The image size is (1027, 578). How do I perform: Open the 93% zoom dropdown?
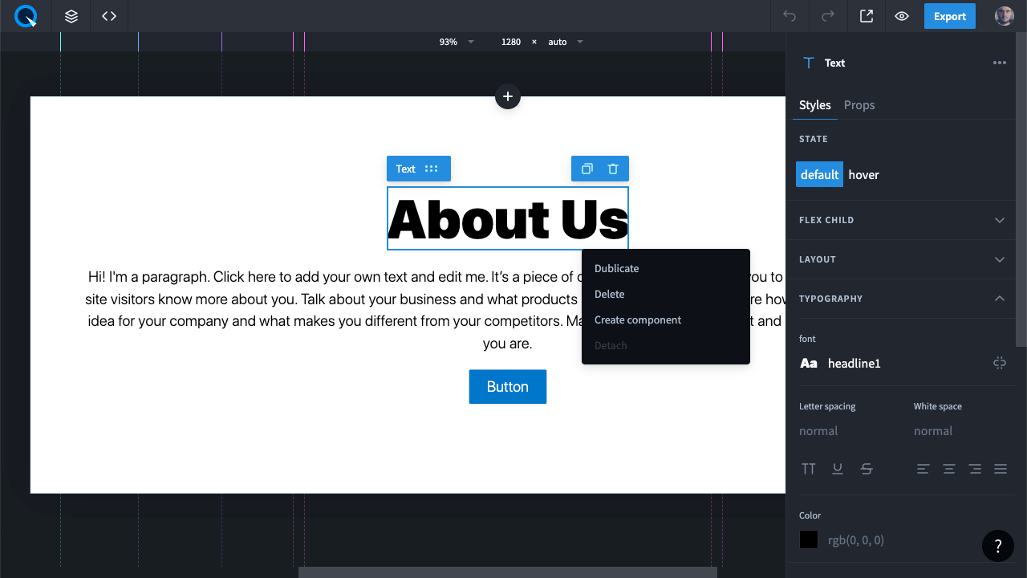(457, 42)
